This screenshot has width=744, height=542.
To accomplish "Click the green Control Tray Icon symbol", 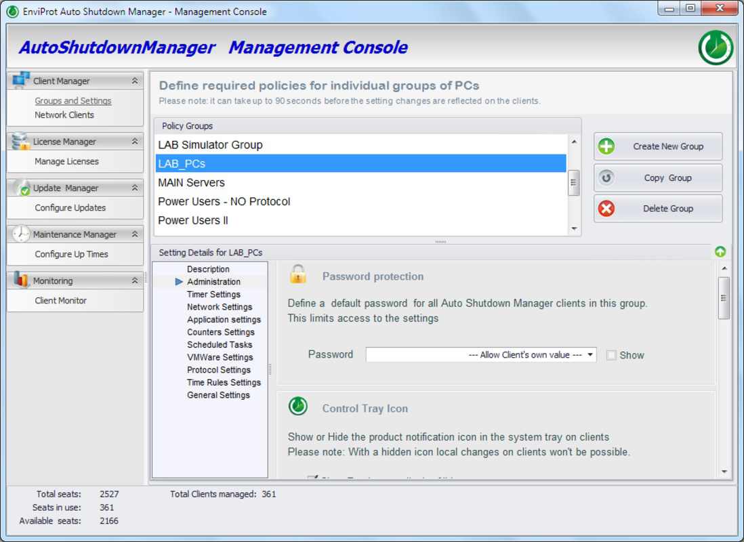I will (298, 406).
